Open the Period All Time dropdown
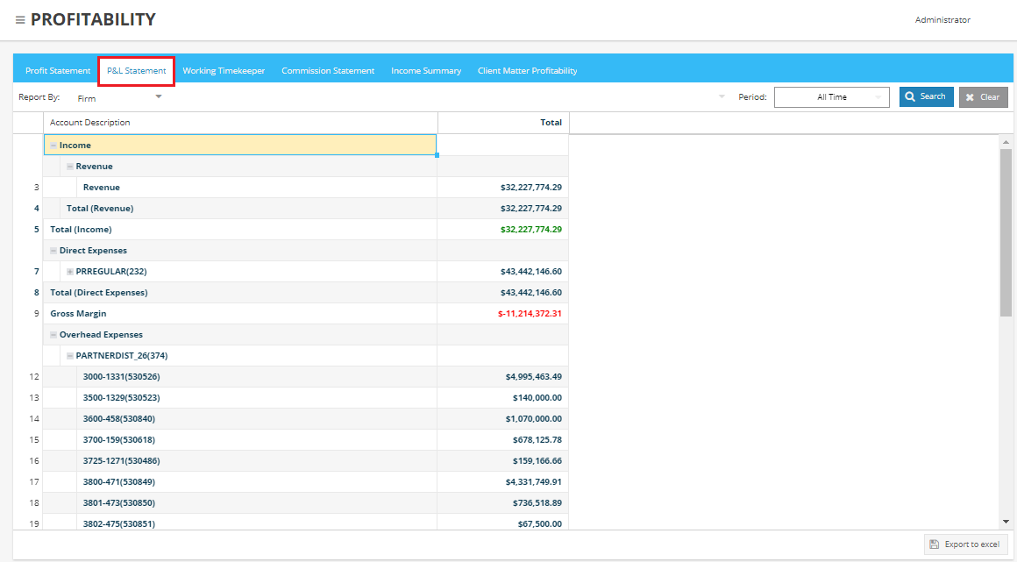Image resolution: width=1017 pixels, height=562 pixels. coord(831,97)
